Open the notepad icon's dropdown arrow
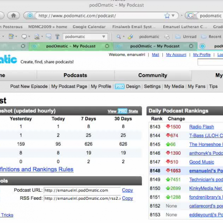Screen dimensions: 223x223 pos(16,37)
